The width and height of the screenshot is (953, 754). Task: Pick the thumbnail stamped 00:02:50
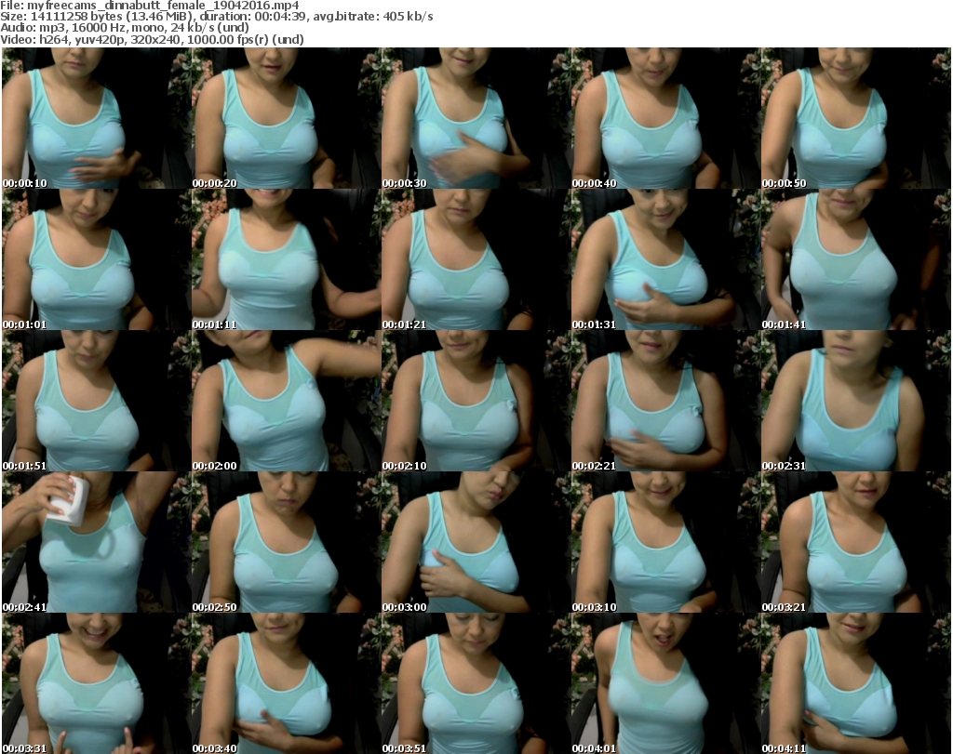click(x=287, y=542)
